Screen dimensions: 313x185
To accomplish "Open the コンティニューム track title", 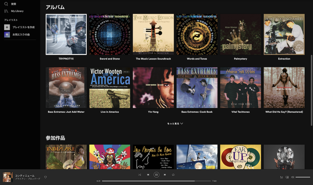I will click(25, 176).
